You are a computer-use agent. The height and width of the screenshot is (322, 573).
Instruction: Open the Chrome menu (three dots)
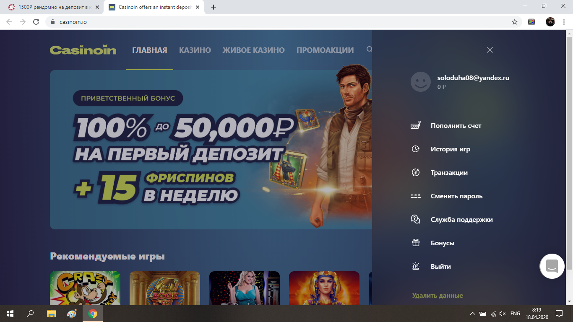click(564, 22)
